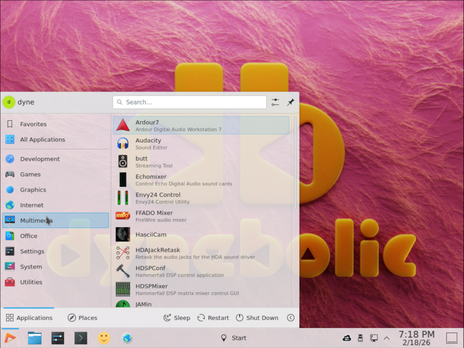Show hidden system tray icons
Viewport: 464px width, 348px height.
pos(387,338)
